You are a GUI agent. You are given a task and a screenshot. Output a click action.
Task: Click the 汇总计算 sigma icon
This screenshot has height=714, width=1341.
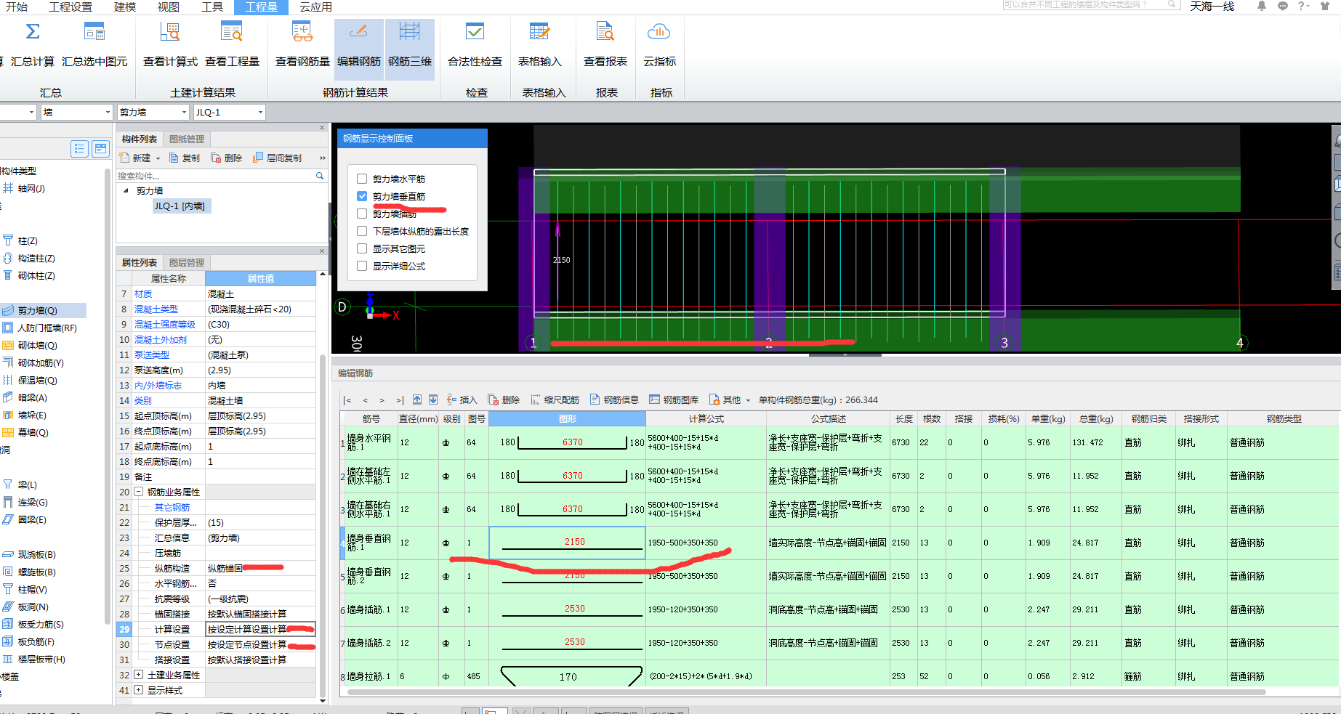coord(33,32)
